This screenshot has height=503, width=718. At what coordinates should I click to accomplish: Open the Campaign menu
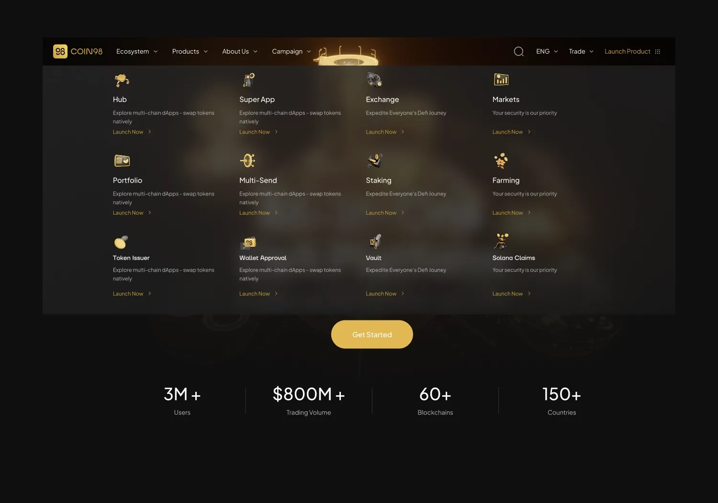coord(292,51)
